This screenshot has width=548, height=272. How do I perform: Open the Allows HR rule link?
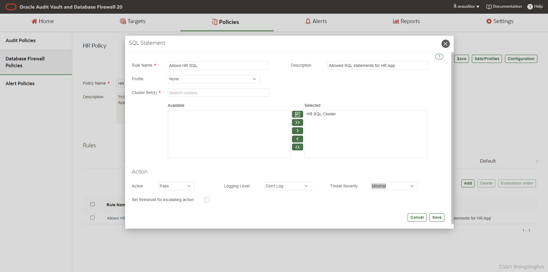coord(116,218)
